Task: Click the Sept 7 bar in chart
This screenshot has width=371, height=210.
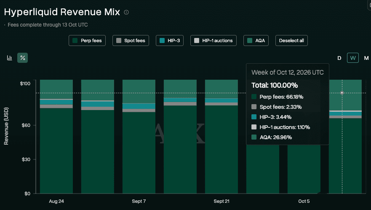Action: coord(139,137)
